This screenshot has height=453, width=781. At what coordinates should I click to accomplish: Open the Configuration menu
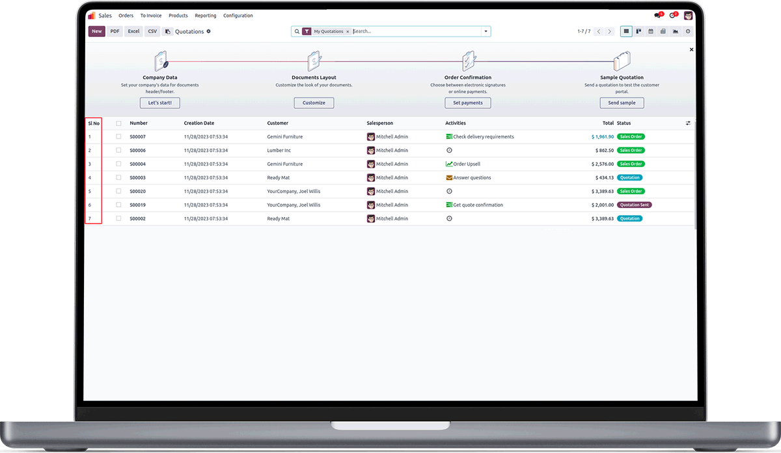click(238, 16)
